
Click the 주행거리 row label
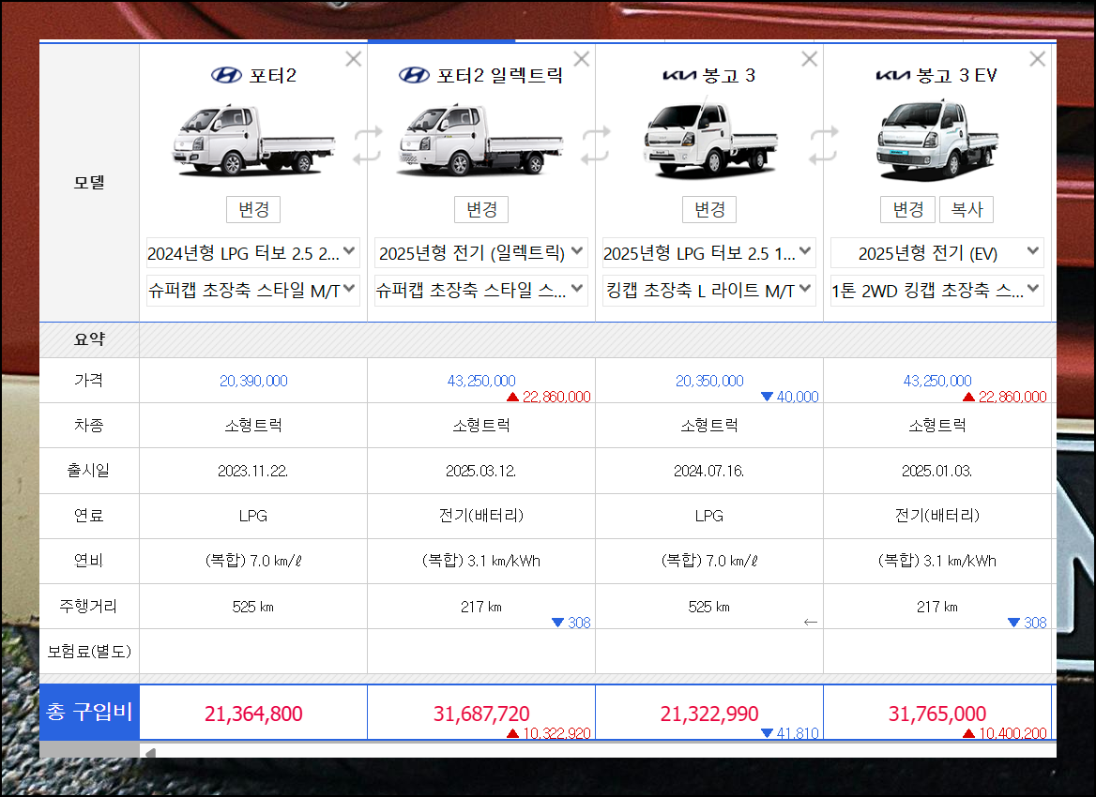point(88,606)
